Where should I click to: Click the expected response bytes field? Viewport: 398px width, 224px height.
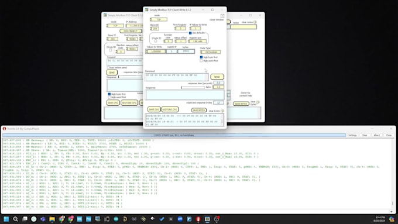218,102
